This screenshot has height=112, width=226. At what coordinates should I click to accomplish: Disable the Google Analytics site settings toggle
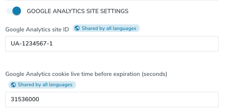pyautogui.click(x=14, y=11)
